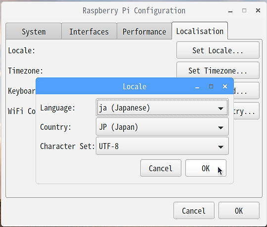Close the Raspberry Pi Configuration window
Screen dimensions: 267x227
258,10
